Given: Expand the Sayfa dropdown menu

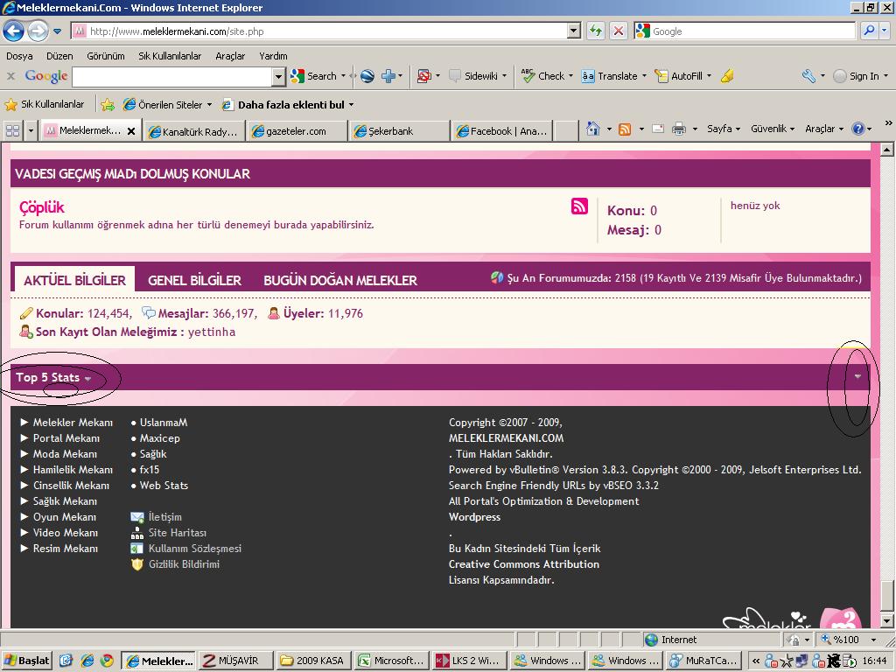Looking at the screenshot, I should (x=723, y=129).
